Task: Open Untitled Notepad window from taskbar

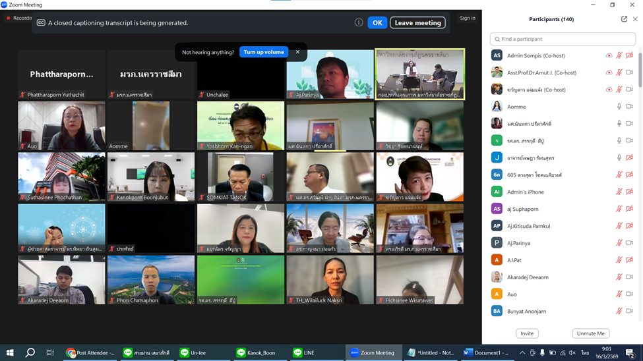Action: tap(430, 353)
